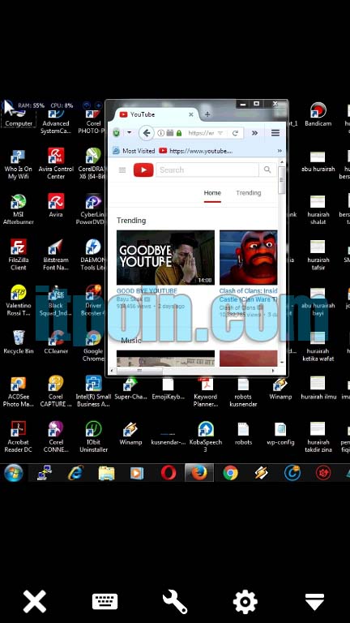The height and width of the screenshot is (623, 350).
Task: Select the Bitstream Font Navigator icon
Action: pos(56,255)
